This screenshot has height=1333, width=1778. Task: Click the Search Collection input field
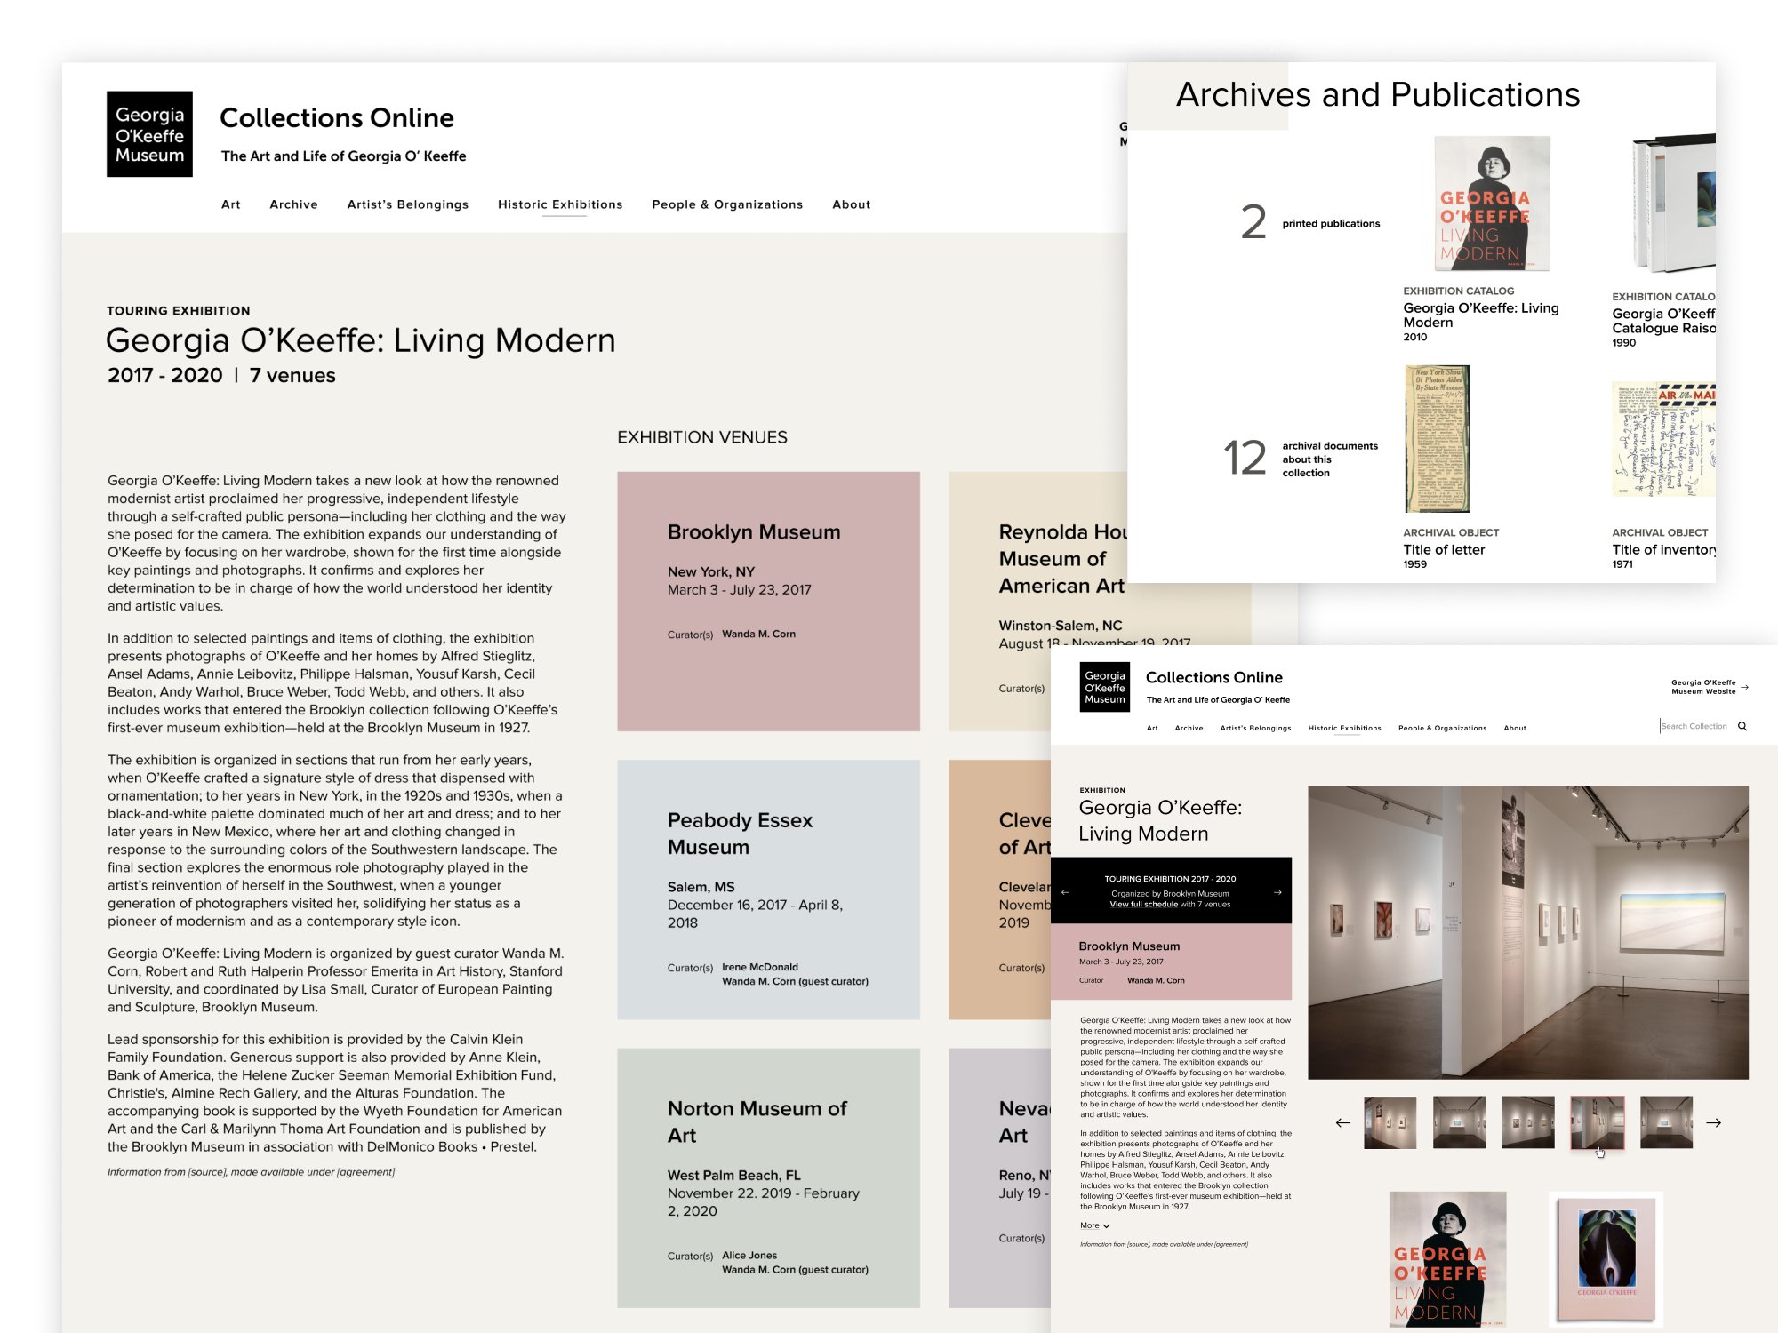[1694, 726]
